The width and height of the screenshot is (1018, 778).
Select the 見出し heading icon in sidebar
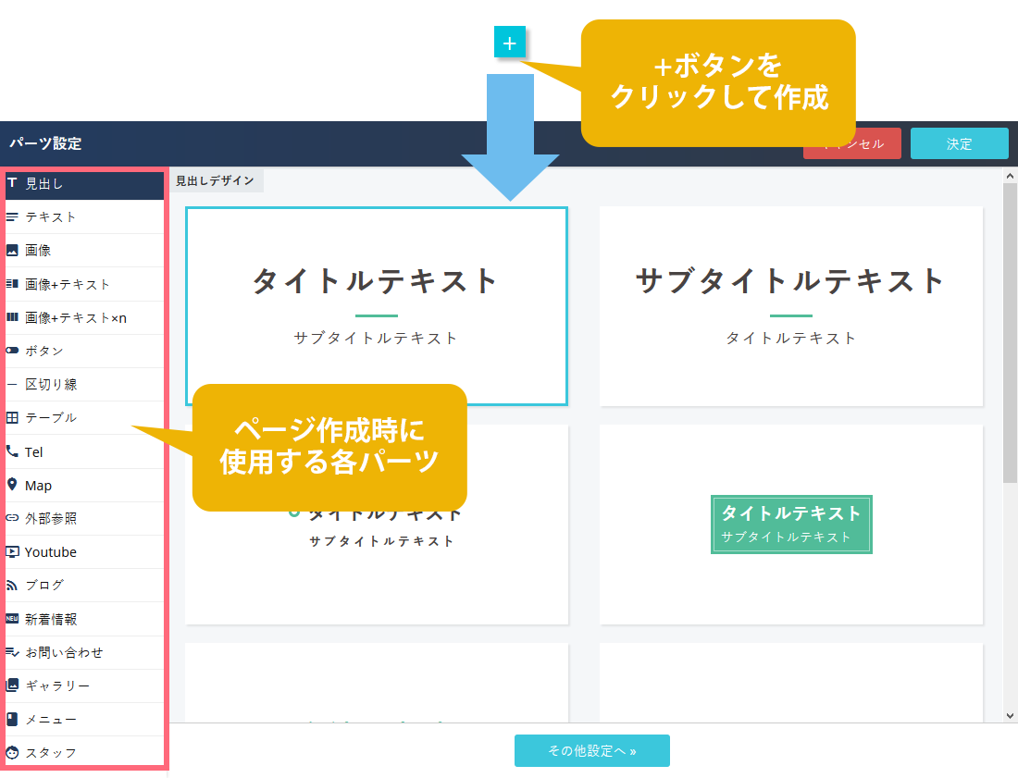point(12,183)
